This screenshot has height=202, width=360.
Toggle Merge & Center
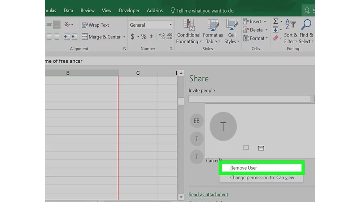point(101,37)
